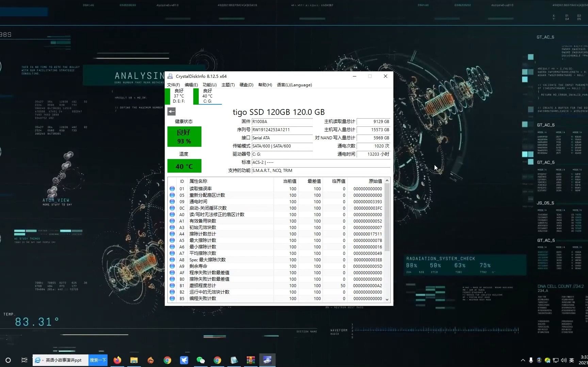The image size is (588, 367).
Task: Open the 硬盘(D) menu
Action: [246, 85]
